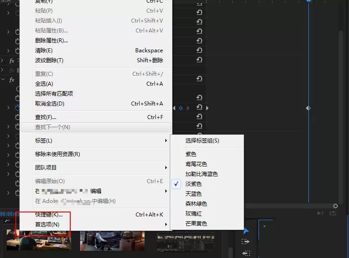Click the horizontal timeline scrollbar
Image resolution: width=349 pixels, height=258 pixels.
(290, 206)
